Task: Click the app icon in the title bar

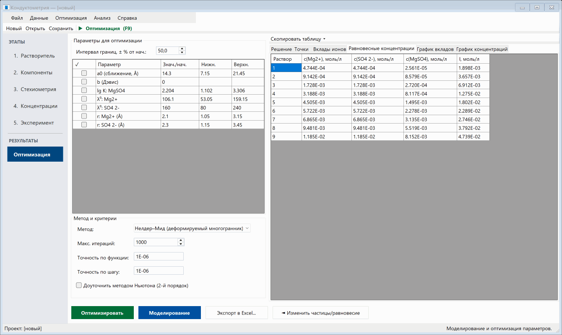Action: pos(6,8)
